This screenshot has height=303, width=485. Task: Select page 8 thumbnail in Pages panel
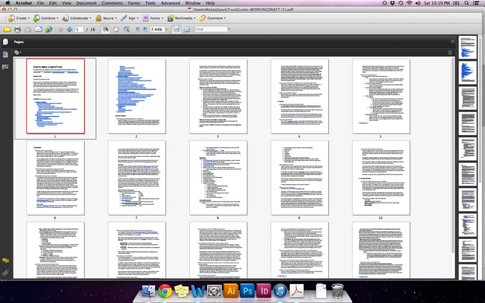[x=218, y=178]
